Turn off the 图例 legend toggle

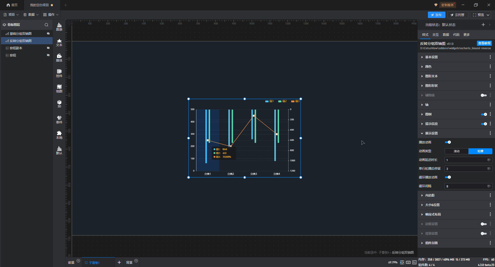point(484,114)
